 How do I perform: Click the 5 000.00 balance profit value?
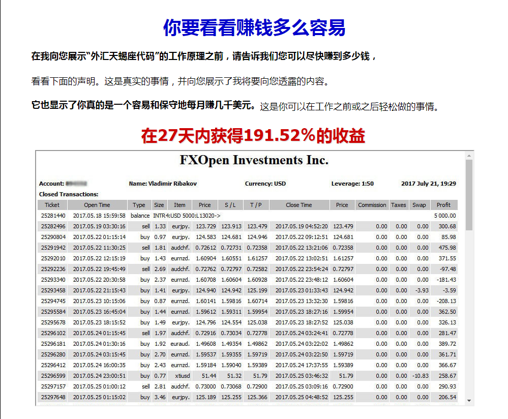(x=445, y=216)
